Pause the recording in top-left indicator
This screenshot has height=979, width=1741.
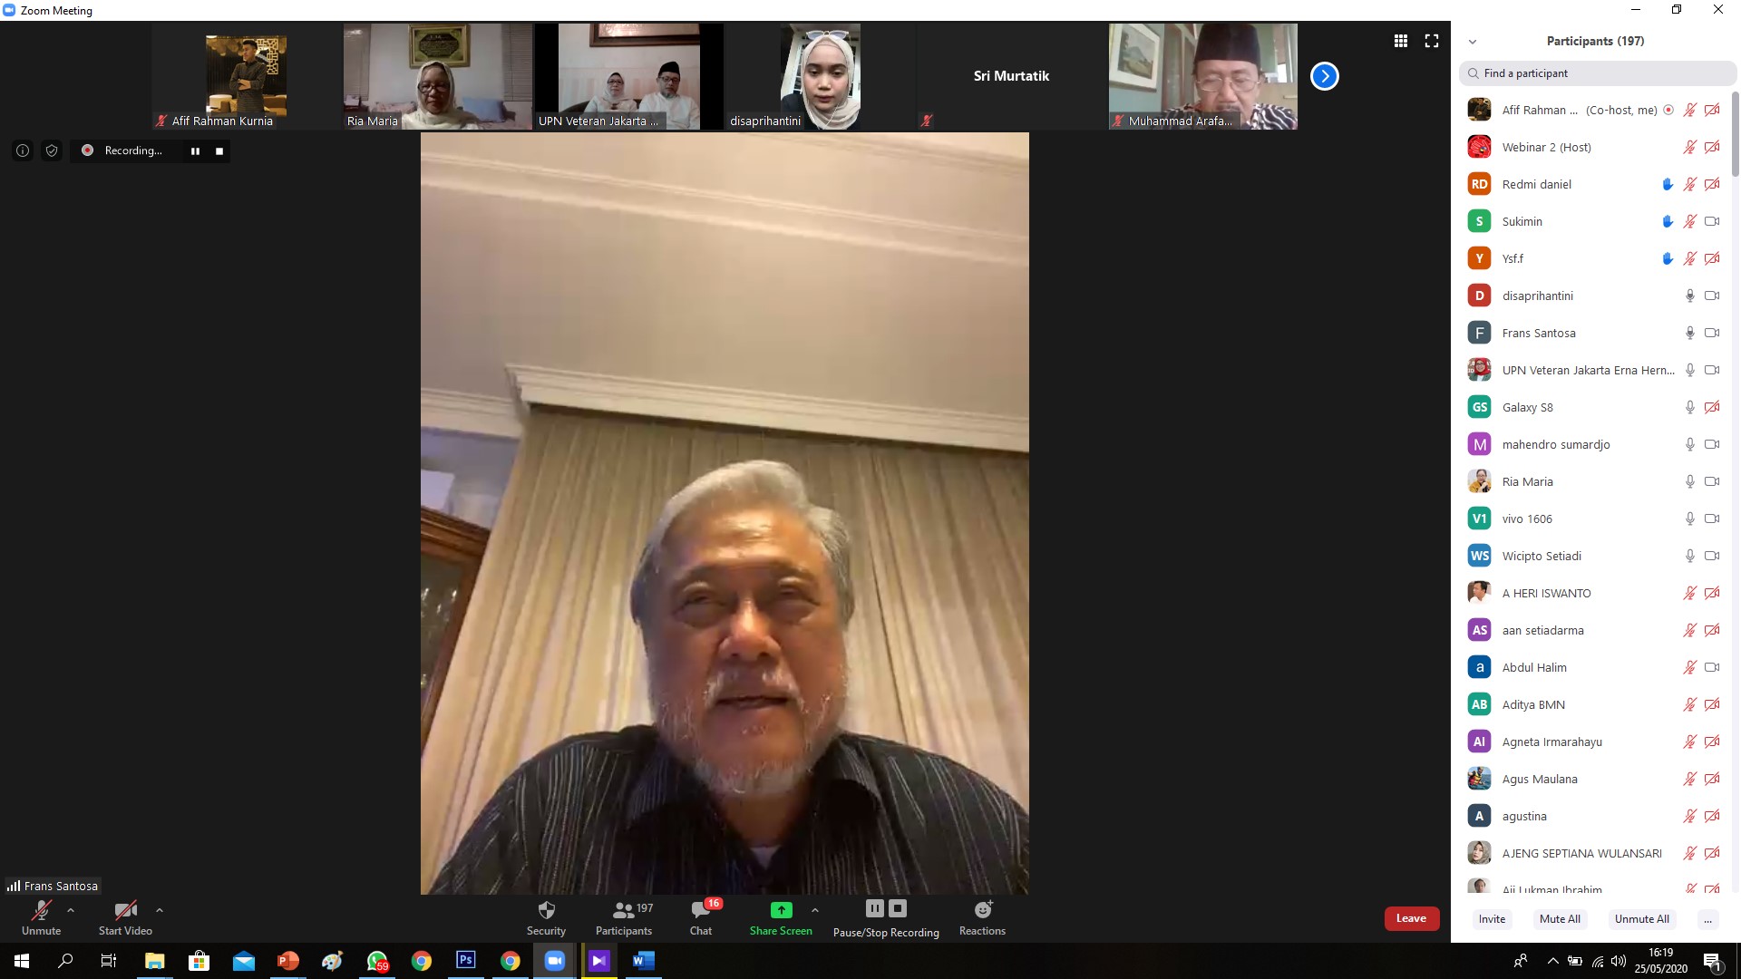[195, 151]
